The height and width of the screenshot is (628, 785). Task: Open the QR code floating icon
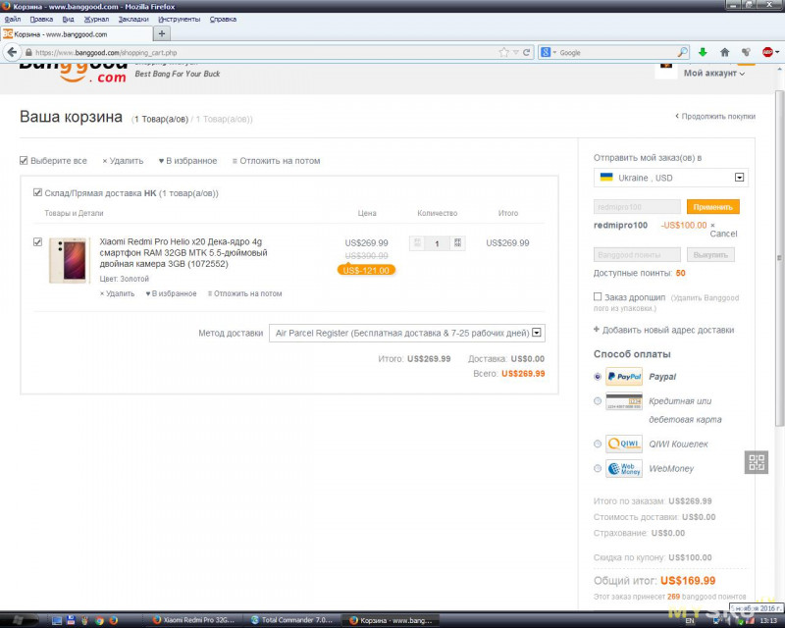756,462
